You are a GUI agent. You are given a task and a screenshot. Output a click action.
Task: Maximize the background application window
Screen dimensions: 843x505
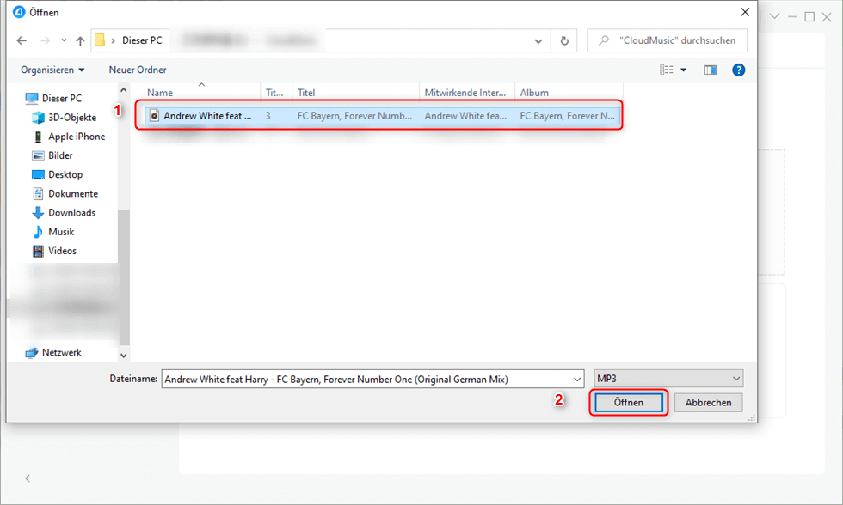click(809, 16)
